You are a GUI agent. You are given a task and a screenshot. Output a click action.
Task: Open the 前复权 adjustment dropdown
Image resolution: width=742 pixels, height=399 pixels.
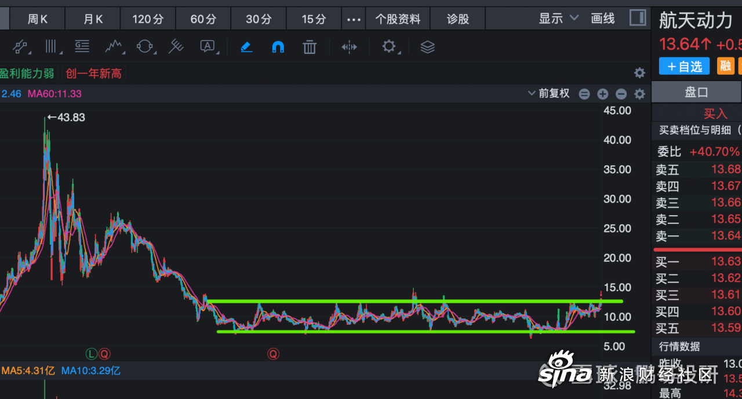click(548, 93)
